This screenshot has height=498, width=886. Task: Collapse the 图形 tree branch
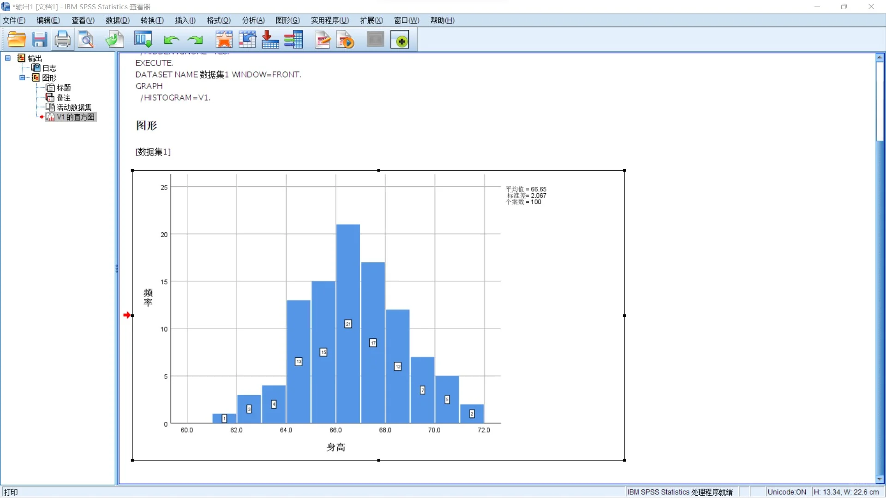[x=22, y=77]
